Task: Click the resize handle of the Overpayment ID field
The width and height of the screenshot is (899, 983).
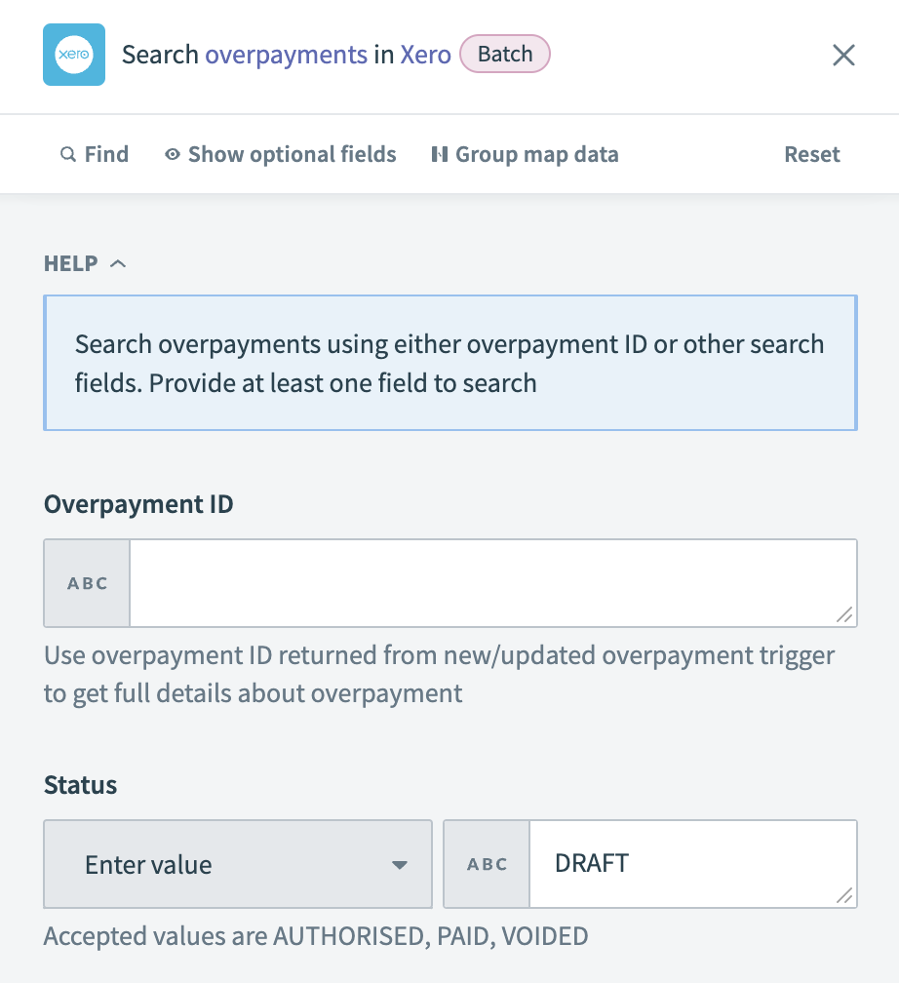Action: click(x=844, y=616)
